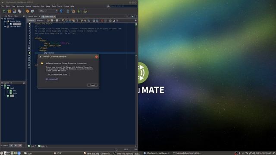Open the terminal demo@ubuntu-pc taskbar item
276x155 pixels.
(x=187, y=153)
